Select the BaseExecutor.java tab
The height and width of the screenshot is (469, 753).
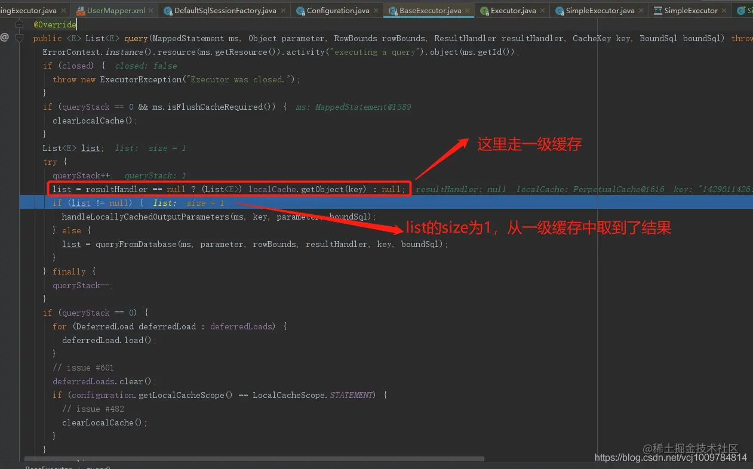pyautogui.click(x=430, y=11)
